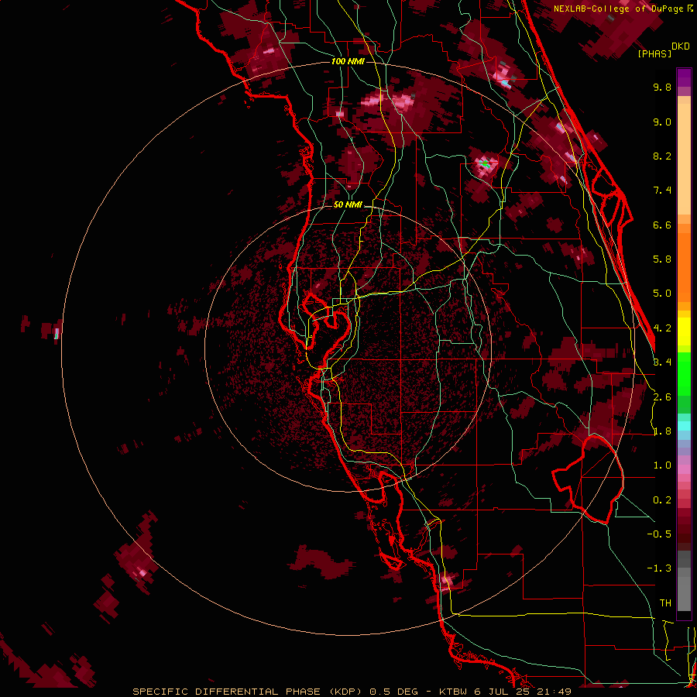This screenshot has width=697, height=697.
Task: Click the TH label on color scale
Action: [665, 603]
